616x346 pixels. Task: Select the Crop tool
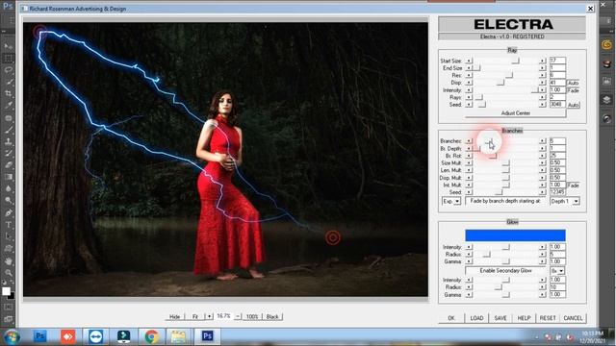tap(9, 94)
